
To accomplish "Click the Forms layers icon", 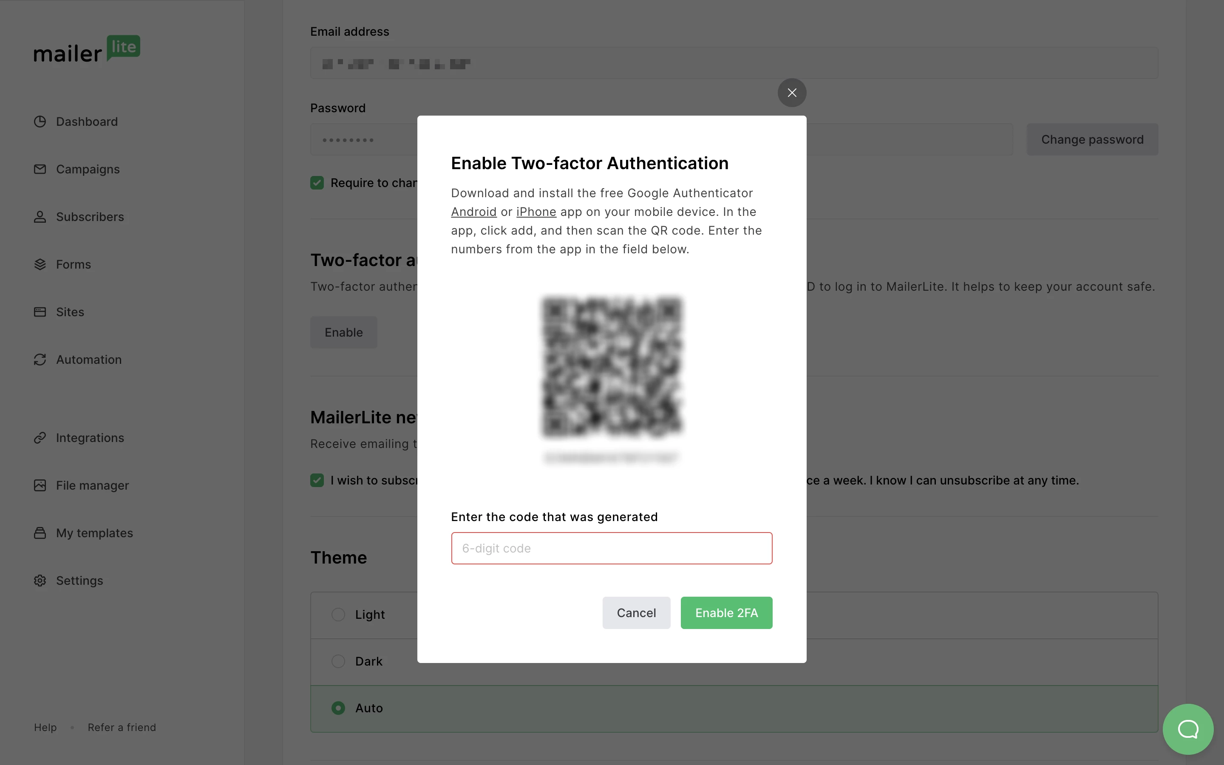I will (x=40, y=264).
